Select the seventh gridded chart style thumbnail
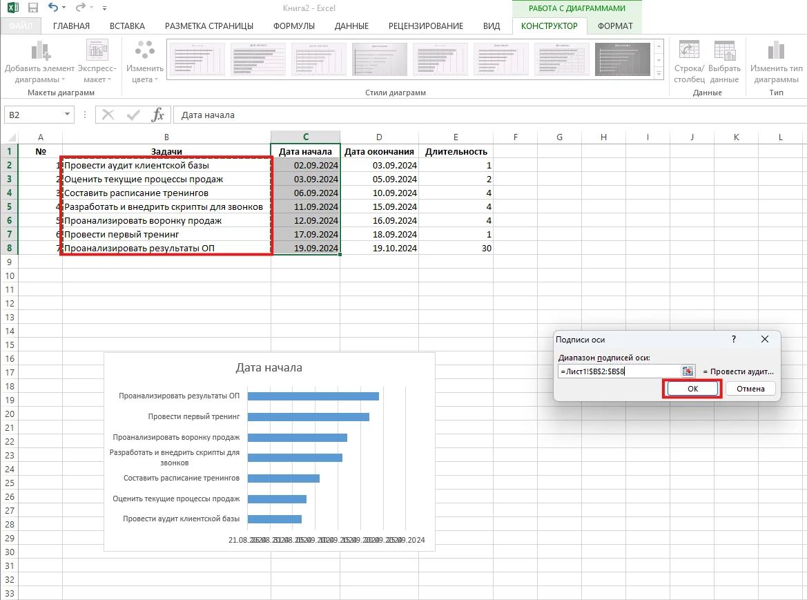The height and width of the screenshot is (600, 807). coord(561,59)
